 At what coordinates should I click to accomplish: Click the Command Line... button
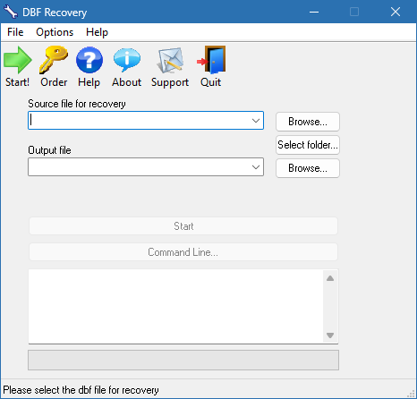(x=183, y=252)
